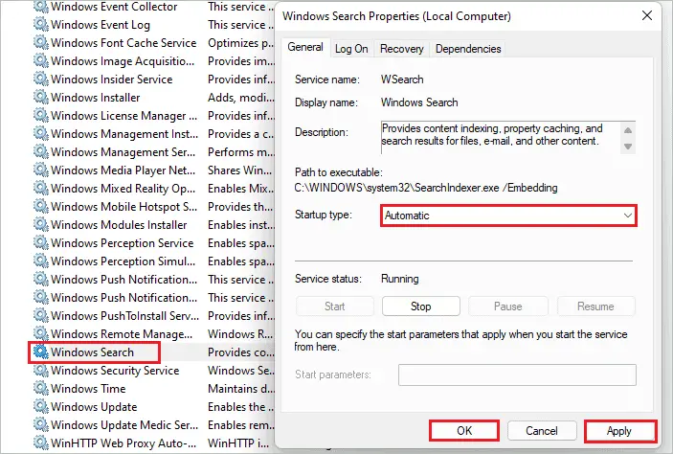Click the gear icon beside Windows Event Log
Image resolution: width=673 pixels, height=454 pixels.
(41, 25)
